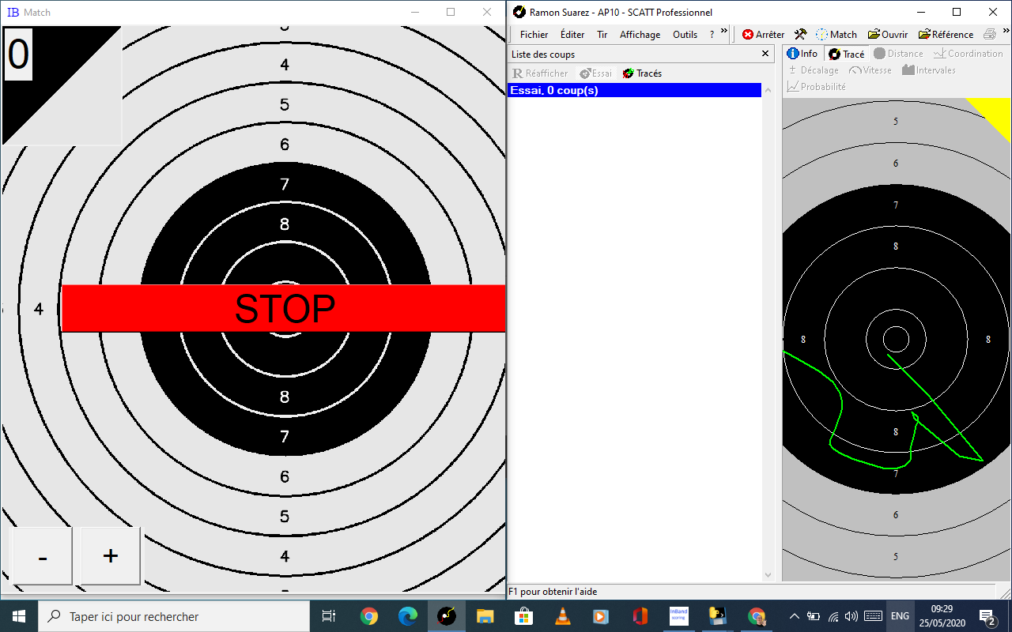Click the minus button in Match window
The width and height of the screenshot is (1012, 632).
point(43,556)
